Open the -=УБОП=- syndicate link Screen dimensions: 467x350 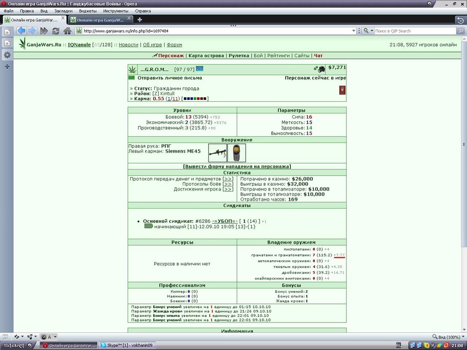point(224,221)
